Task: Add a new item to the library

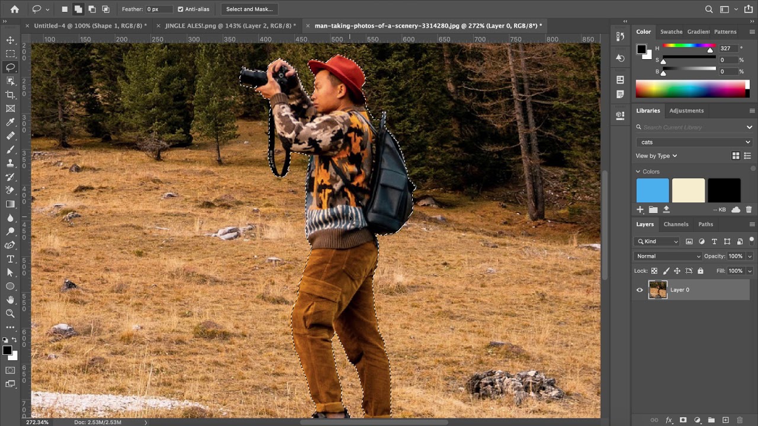Action: coord(640,209)
